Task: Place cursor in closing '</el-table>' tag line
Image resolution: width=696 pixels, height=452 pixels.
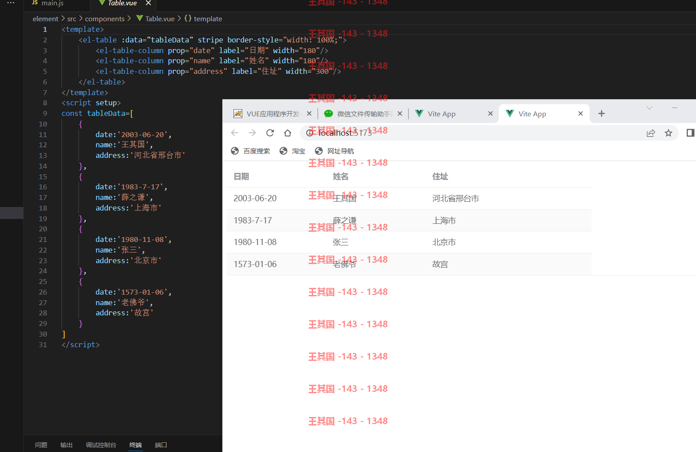Action: click(x=102, y=82)
